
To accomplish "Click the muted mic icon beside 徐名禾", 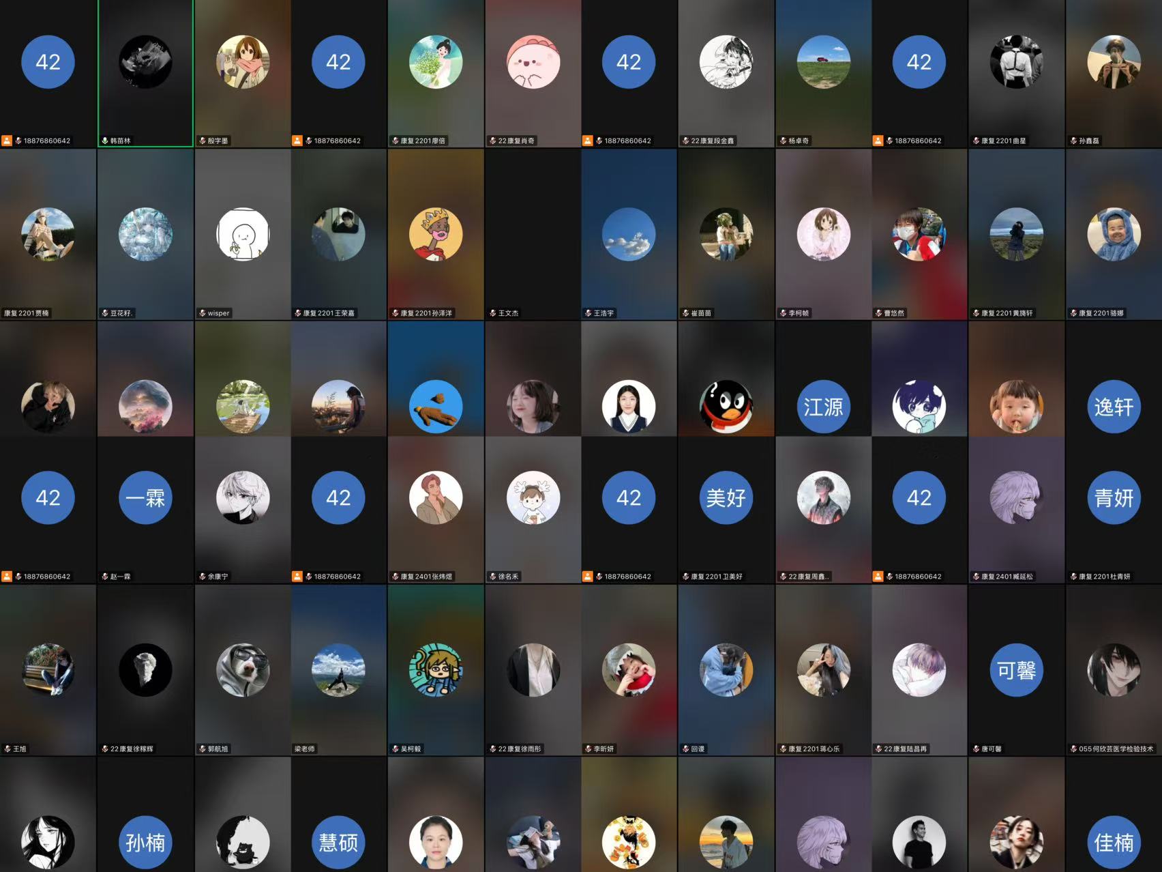I will coord(493,577).
